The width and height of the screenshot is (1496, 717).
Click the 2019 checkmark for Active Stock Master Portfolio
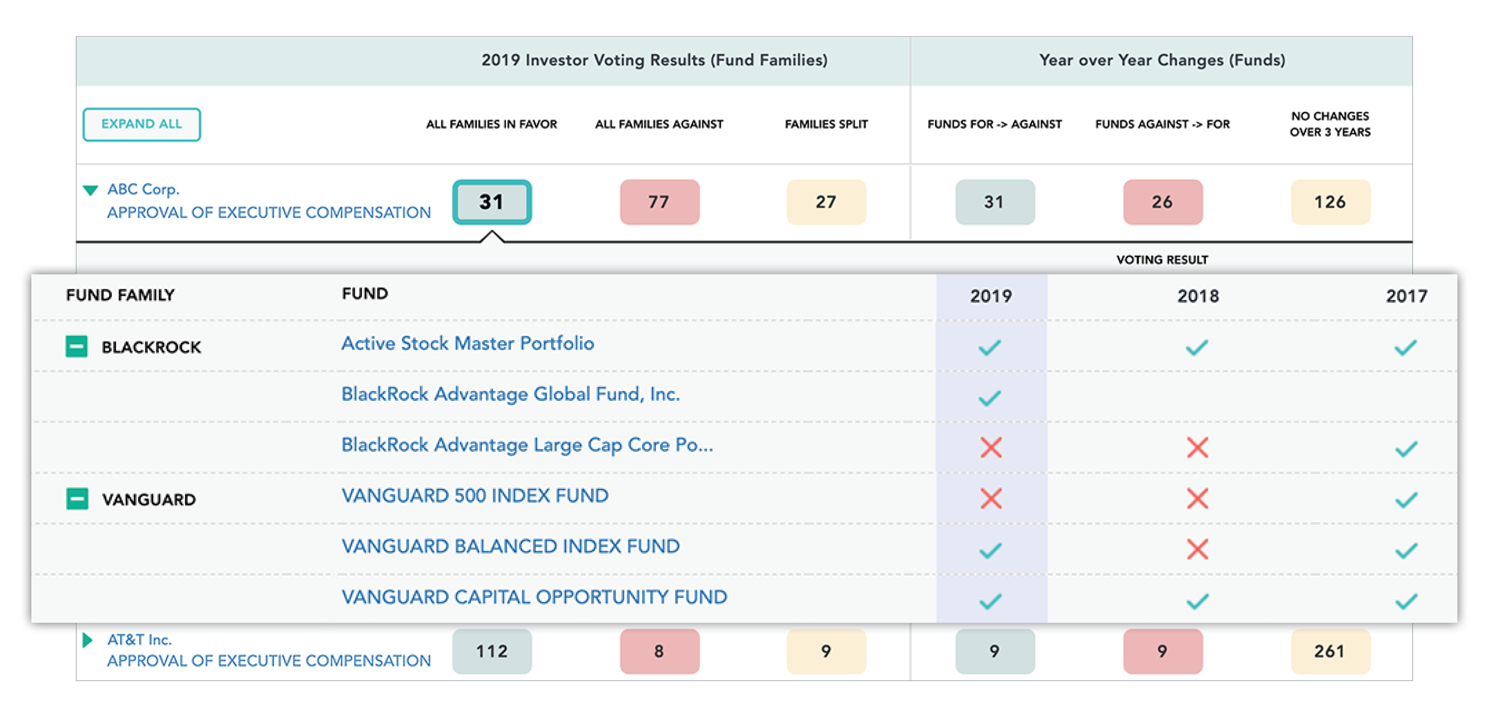(989, 347)
